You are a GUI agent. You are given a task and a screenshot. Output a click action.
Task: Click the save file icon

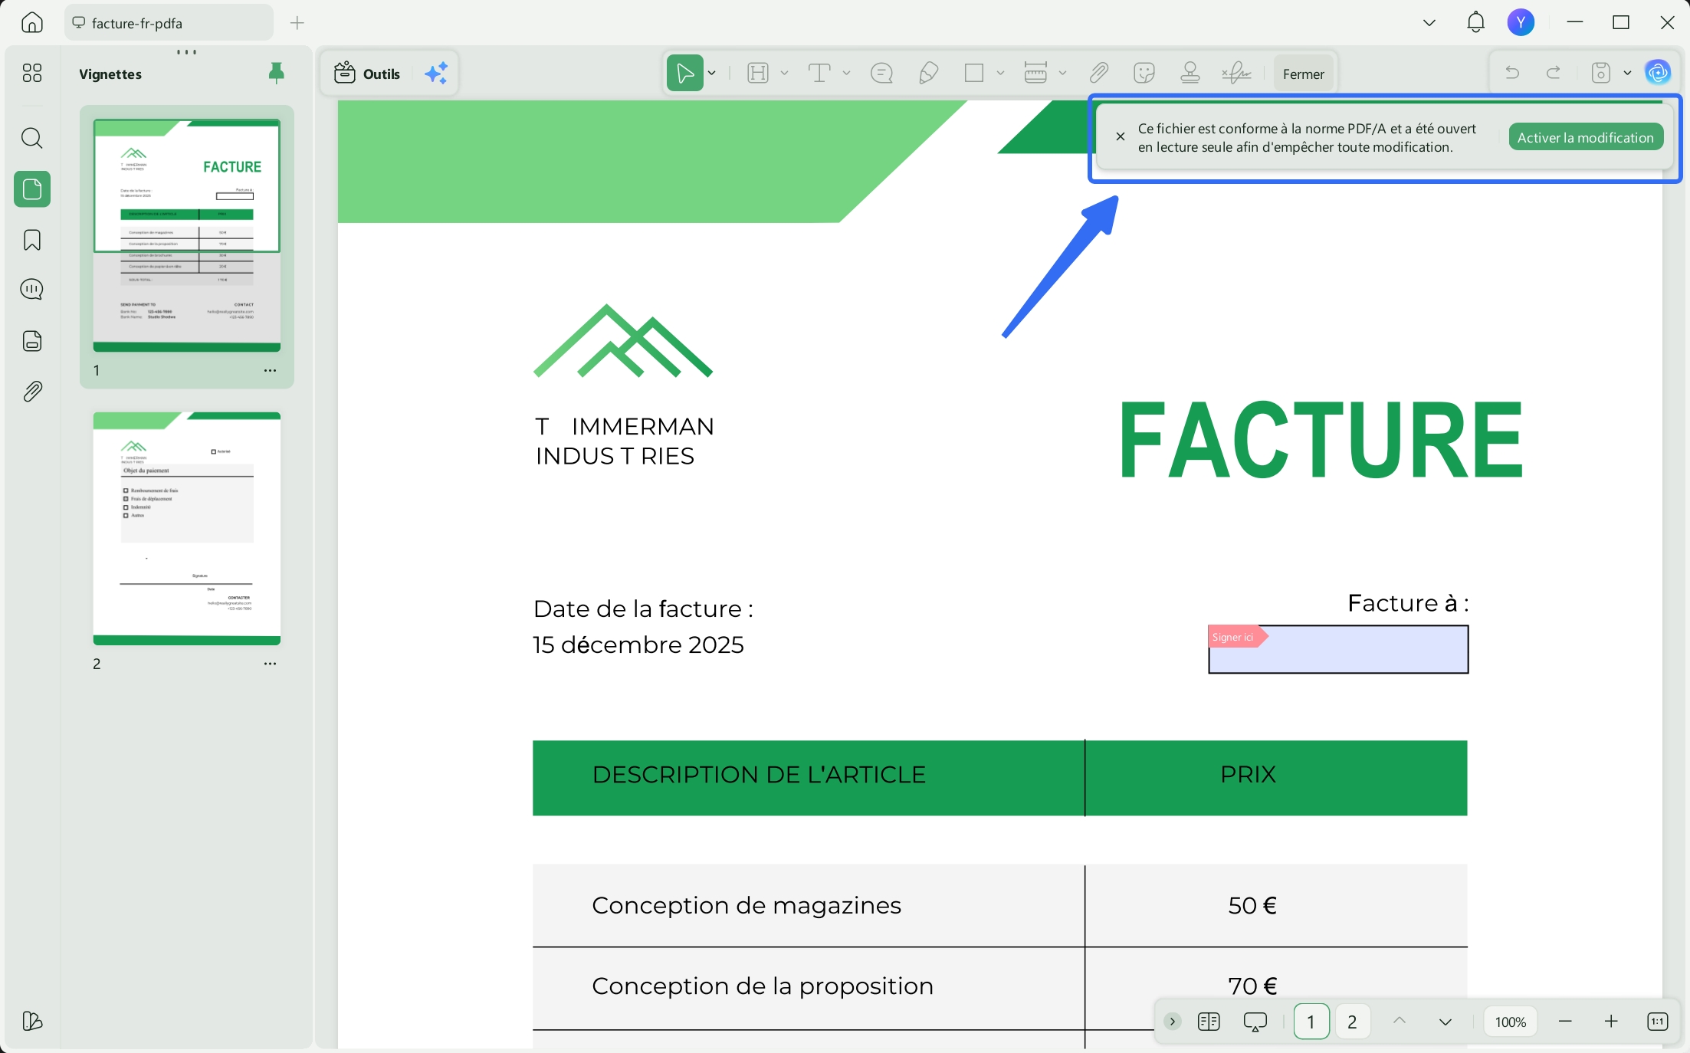pyautogui.click(x=1601, y=74)
